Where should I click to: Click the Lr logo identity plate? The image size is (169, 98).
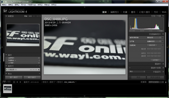pos(5,11)
